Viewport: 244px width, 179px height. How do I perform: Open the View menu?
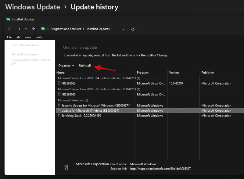[28, 37]
